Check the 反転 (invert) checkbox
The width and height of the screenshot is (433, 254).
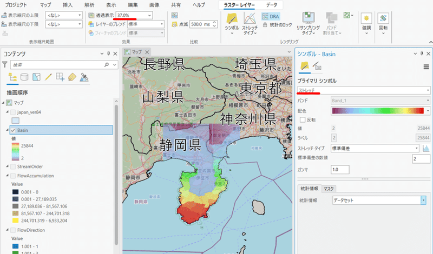point(303,119)
